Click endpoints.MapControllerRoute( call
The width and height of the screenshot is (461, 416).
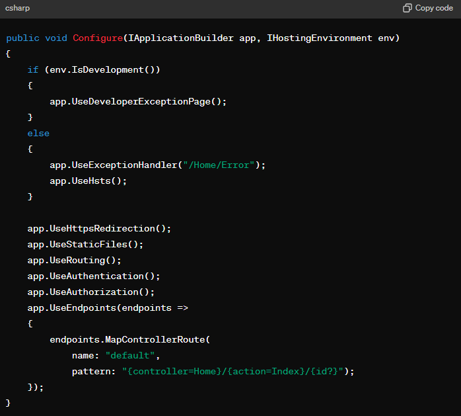click(129, 340)
